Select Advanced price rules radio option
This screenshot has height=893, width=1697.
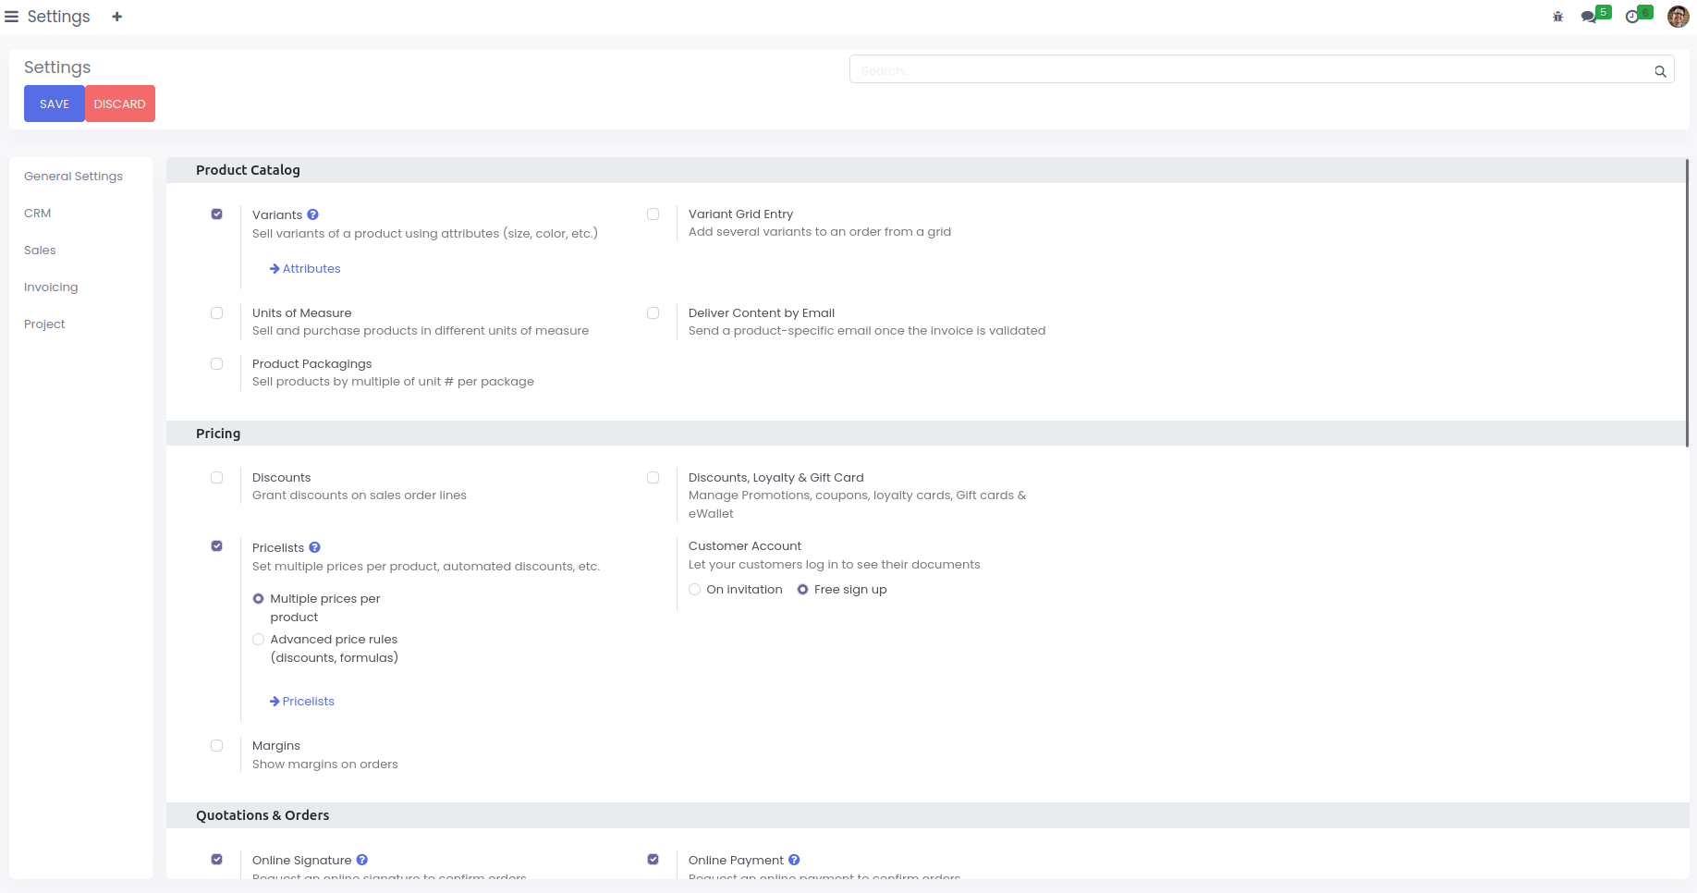(259, 640)
